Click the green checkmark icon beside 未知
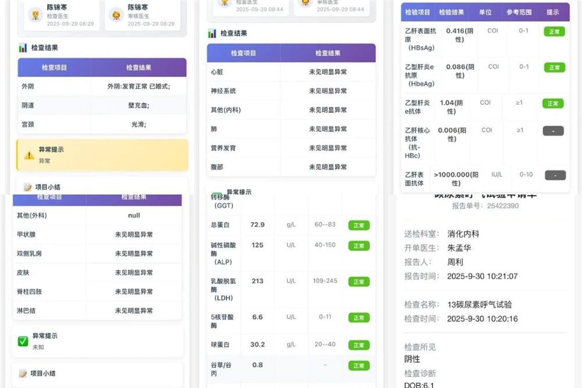Screen dimensions: 582x388 23,341
